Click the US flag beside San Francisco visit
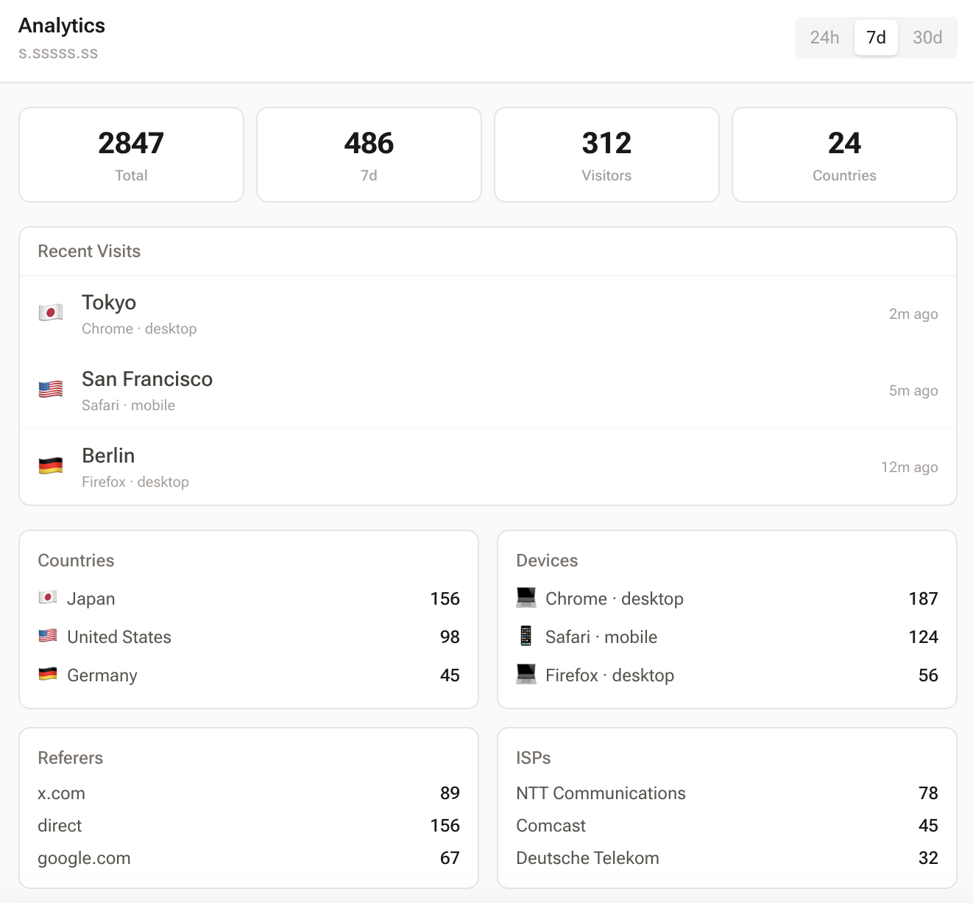 click(51, 390)
